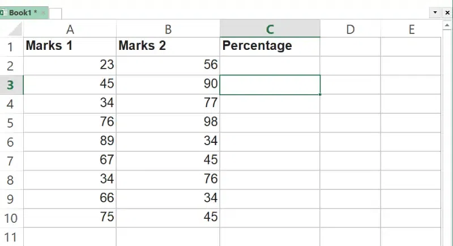Select column D header
The height and width of the screenshot is (246, 453).
pos(350,29)
